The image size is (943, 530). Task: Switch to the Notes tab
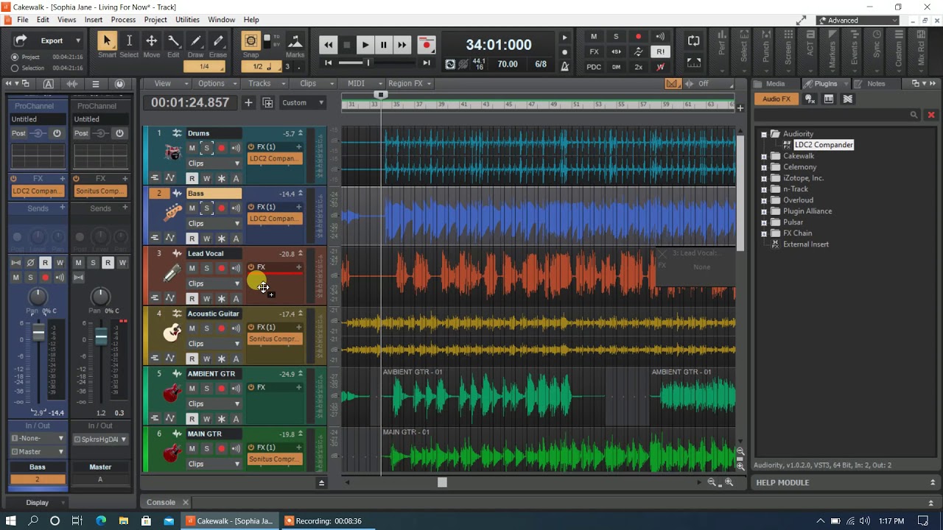pyautogui.click(x=875, y=84)
